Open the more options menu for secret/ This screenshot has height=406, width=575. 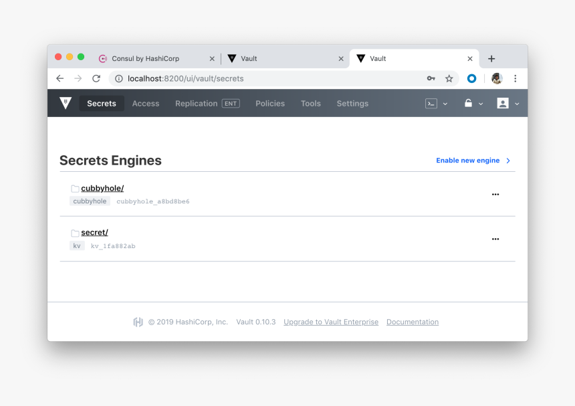(495, 239)
